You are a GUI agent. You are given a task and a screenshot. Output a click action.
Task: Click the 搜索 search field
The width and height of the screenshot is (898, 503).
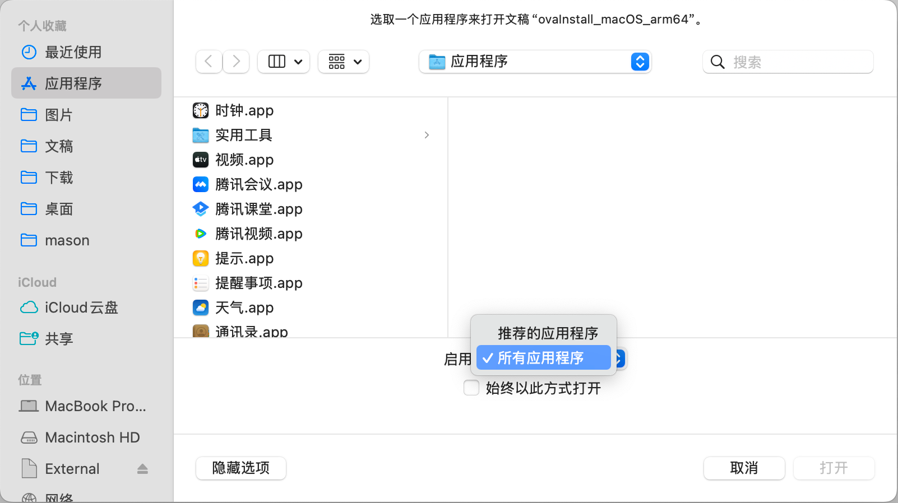click(x=796, y=62)
